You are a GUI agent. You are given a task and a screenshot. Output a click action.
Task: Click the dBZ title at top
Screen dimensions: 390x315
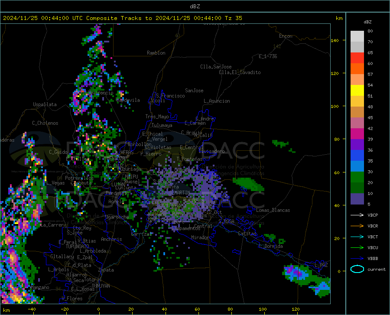[x=195, y=6]
